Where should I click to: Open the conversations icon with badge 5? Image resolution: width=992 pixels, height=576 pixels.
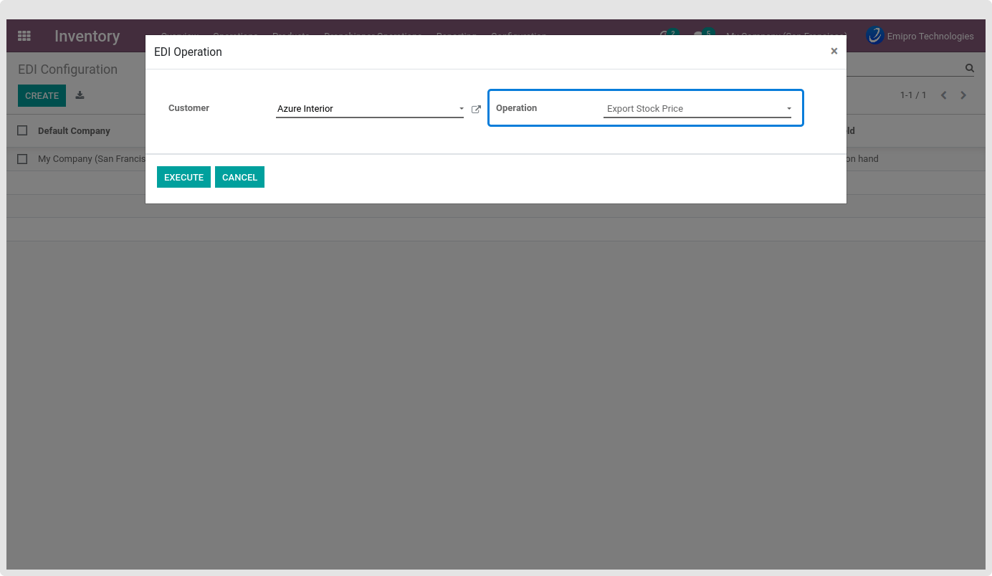point(700,36)
